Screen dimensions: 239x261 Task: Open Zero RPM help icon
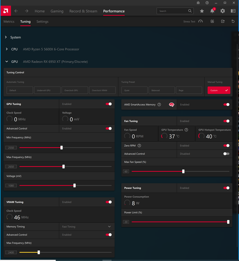139,146
